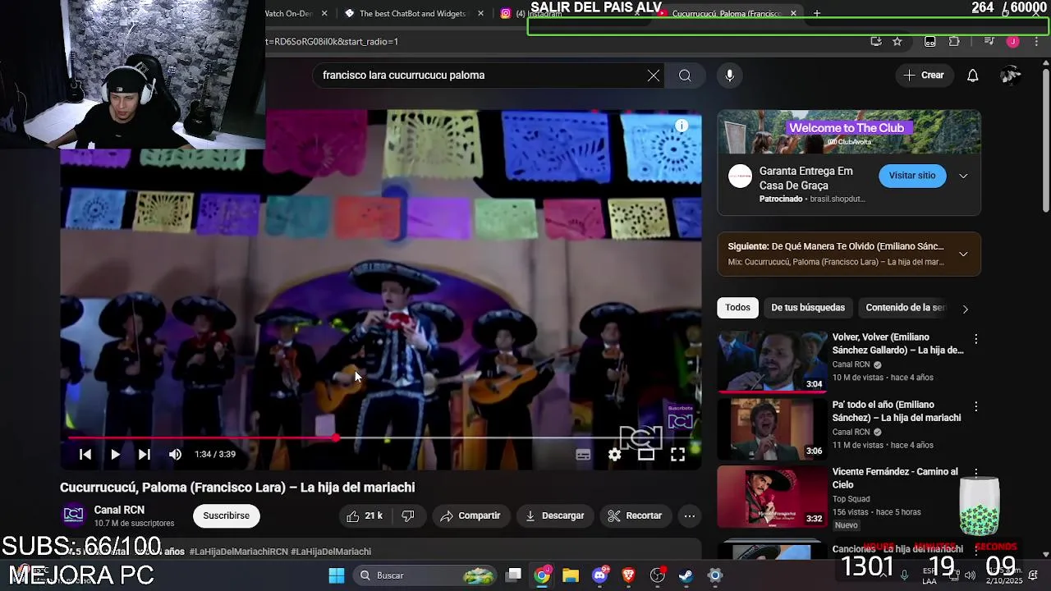
Task: Open the Camino al Cielo video thumbnail
Action: pos(773,497)
